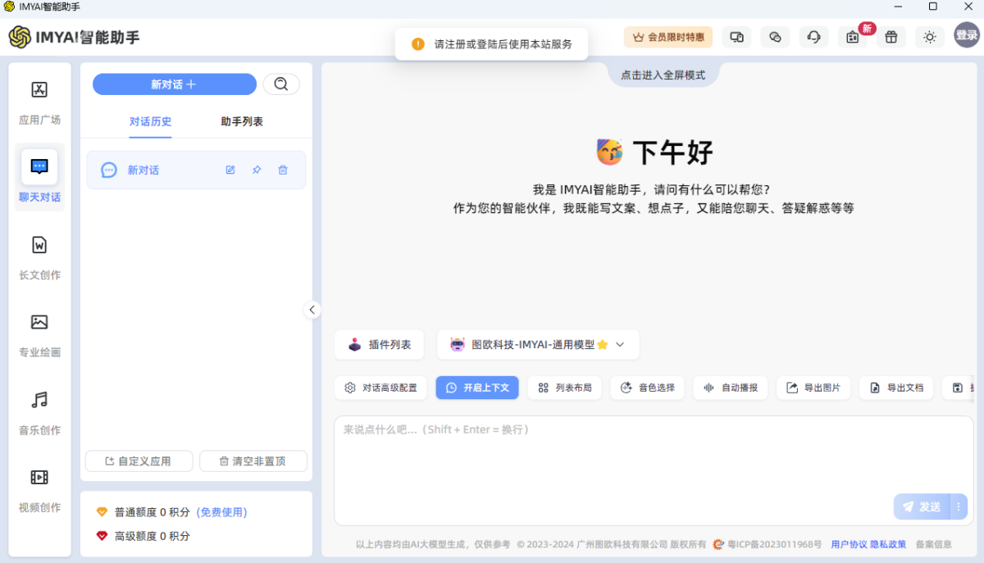Collapse the conversation sidebar panel arrow
The height and width of the screenshot is (563, 984).
pyautogui.click(x=312, y=310)
